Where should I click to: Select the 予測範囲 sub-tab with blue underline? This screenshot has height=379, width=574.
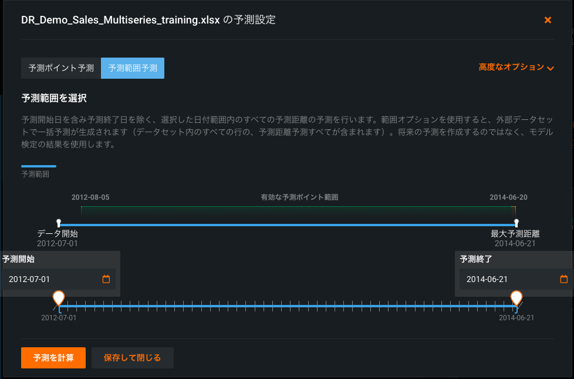[38, 170]
